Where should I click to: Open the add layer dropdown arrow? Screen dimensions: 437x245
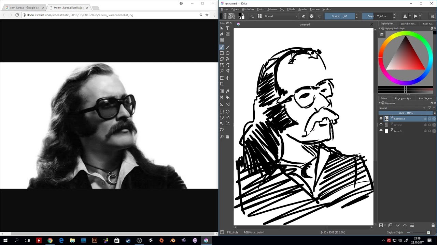(385, 225)
